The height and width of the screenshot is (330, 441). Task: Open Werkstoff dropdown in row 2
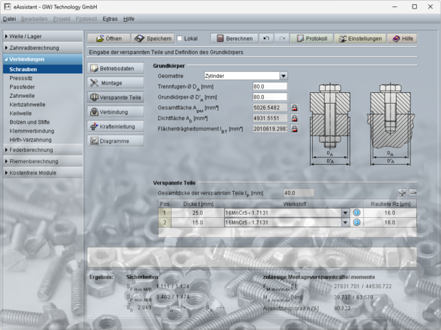(346, 222)
